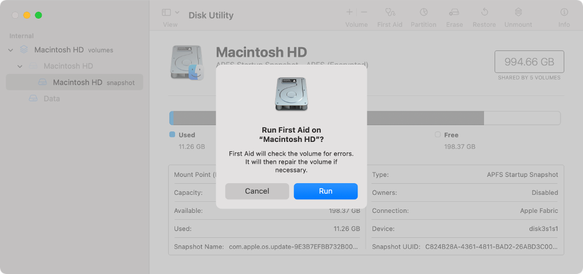Select the First Aid stethoscope icon
This screenshot has width=583, height=274.
point(390,12)
